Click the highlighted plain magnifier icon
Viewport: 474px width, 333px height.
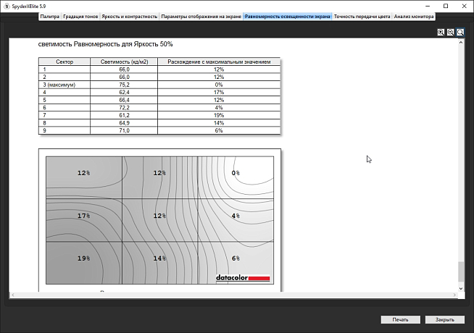tap(460, 33)
